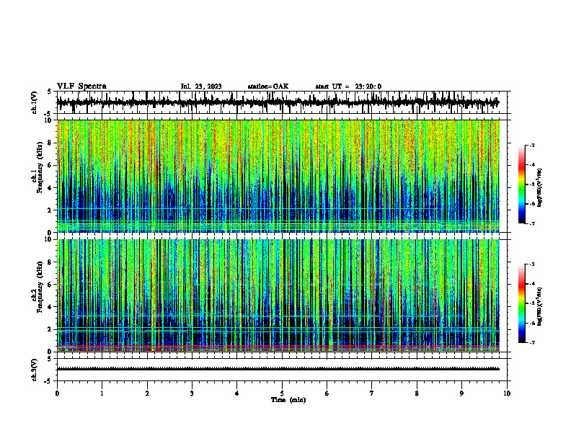
Task: Click the ch.1(V) waveform trace panel
Action: click(283, 102)
